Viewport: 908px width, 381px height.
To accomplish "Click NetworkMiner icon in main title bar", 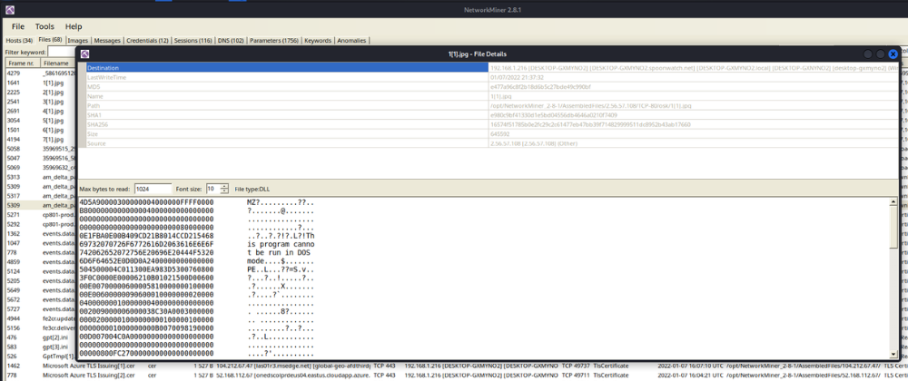I will tap(9, 10).
